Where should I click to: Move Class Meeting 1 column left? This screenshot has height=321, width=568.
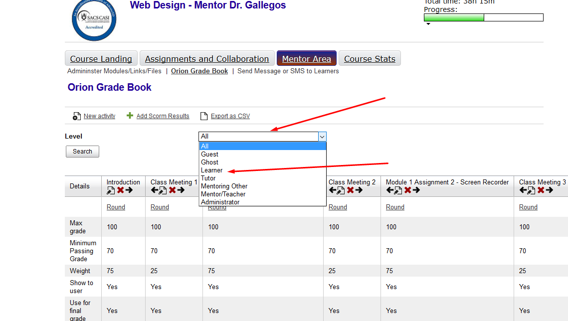(x=154, y=190)
